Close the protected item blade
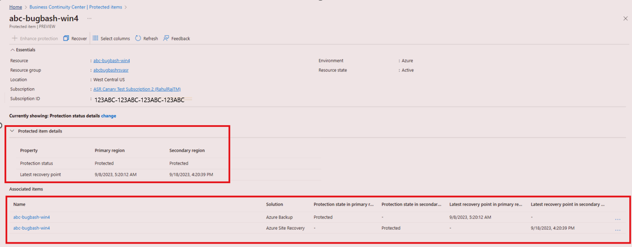The width and height of the screenshot is (632, 247). (625, 19)
